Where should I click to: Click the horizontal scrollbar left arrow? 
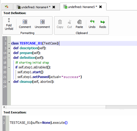tap(4, 107)
